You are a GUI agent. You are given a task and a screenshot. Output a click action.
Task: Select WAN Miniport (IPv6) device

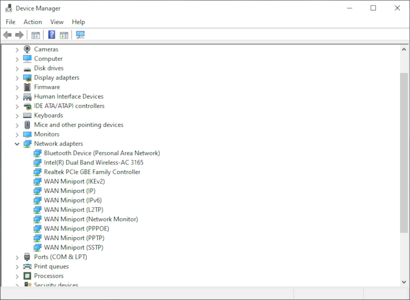coord(73,200)
